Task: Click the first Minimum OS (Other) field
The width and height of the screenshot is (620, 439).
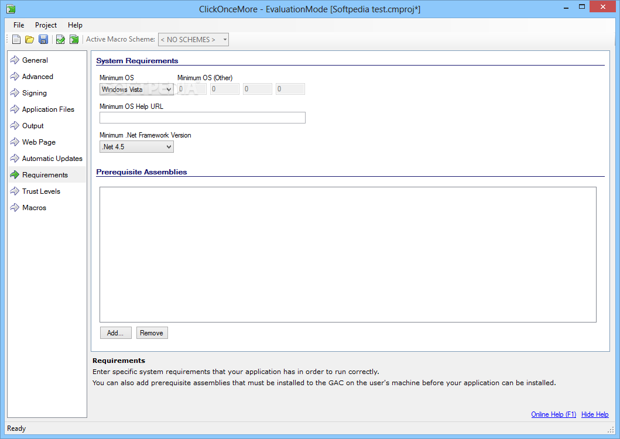Action: pos(192,89)
